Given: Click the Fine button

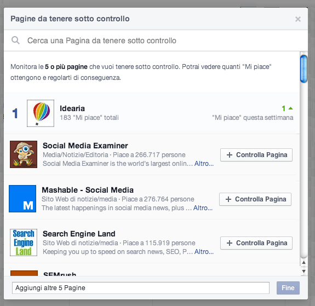Looking at the screenshot, I should 288,288.
